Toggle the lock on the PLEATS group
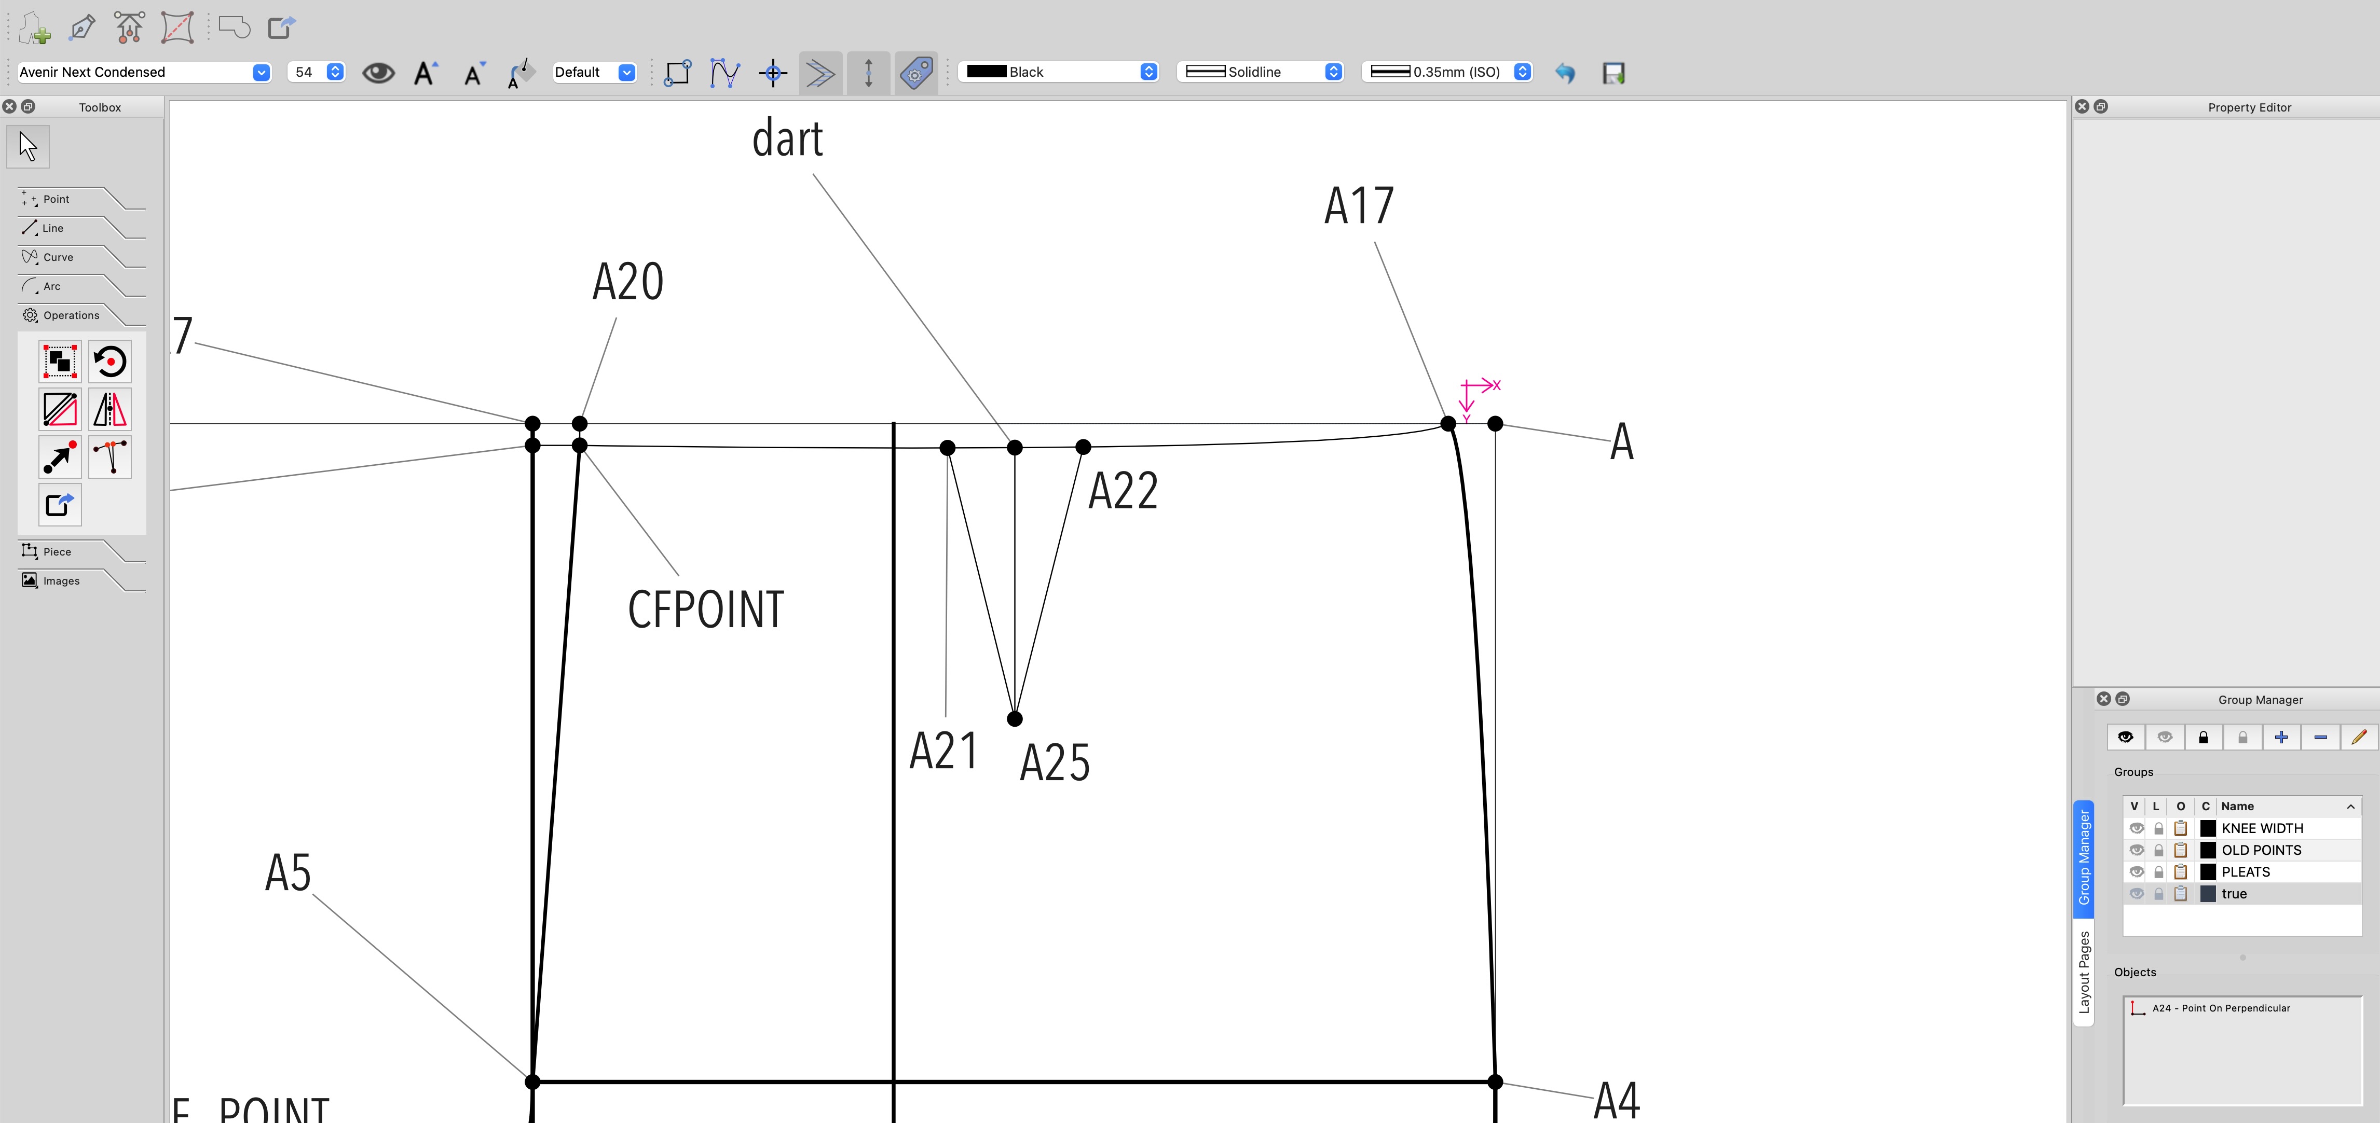The image size is (2380, 1123). tap(2158, 872)
